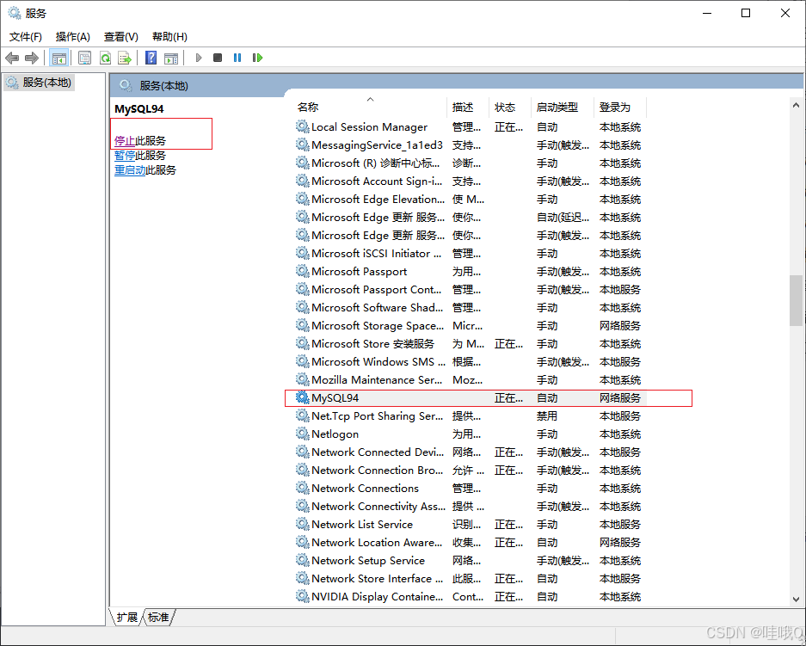Screen dimensions: 806x646
Task: Switch to the 扩展 tab
Action: pyautogui.click(x=126, y=617)
